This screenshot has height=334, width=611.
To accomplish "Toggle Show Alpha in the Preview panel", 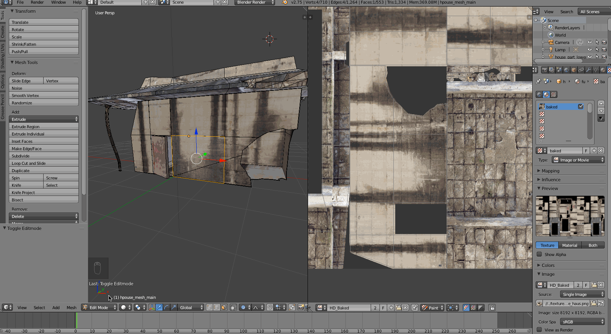I will point(540,254).
